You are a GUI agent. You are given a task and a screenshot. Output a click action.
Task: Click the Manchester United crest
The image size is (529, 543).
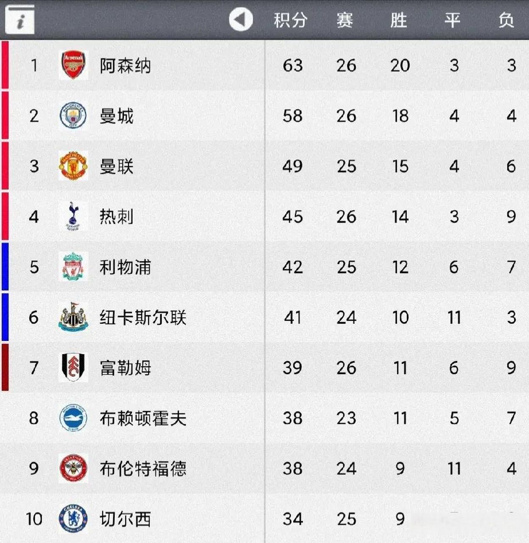point(73,166)
